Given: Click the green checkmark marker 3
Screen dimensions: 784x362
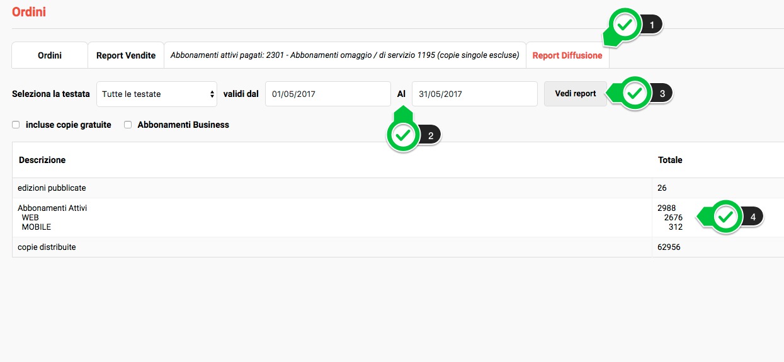Looking at the screenshot, I should click(635, 94).
